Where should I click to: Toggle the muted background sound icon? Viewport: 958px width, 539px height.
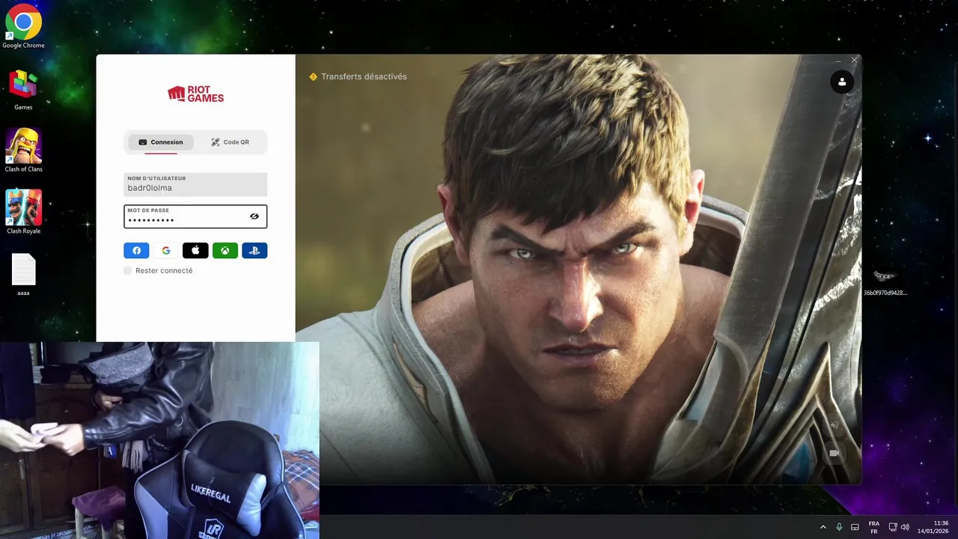[835, 425]
